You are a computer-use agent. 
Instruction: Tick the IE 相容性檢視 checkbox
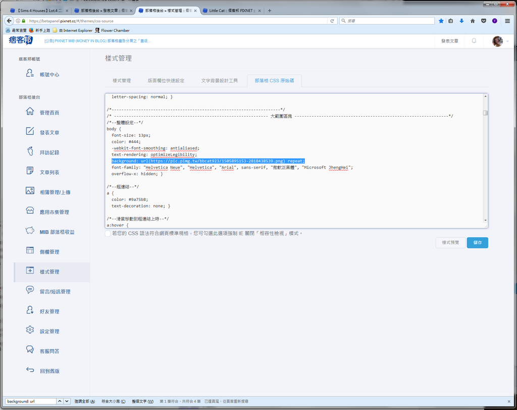point(108,234)
